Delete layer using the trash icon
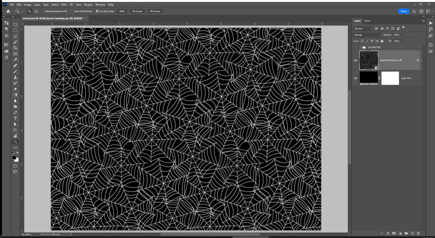The height and width of the screenshot is (238, 435). 418,233
